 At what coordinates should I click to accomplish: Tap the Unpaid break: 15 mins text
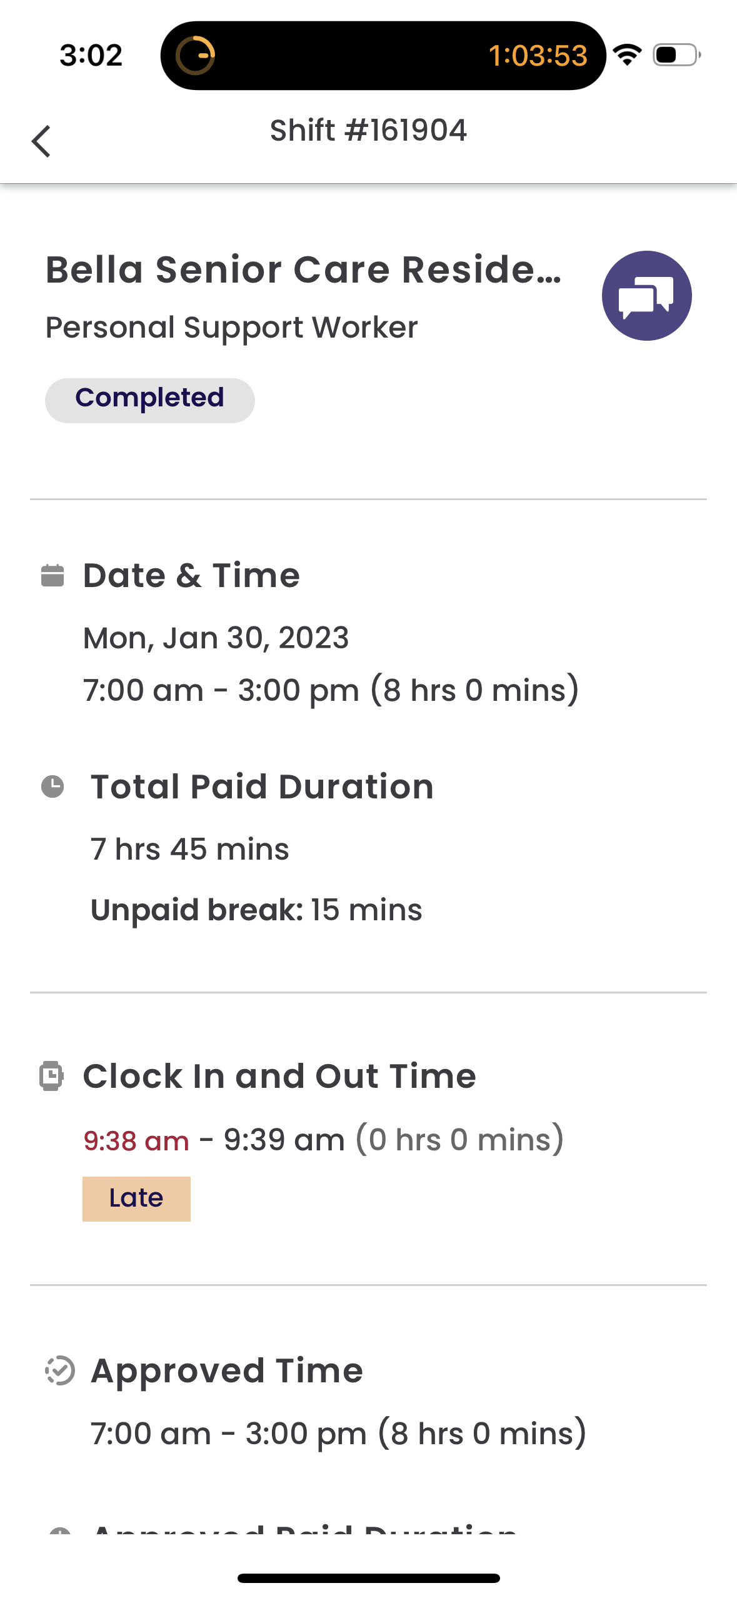point(256,910)
